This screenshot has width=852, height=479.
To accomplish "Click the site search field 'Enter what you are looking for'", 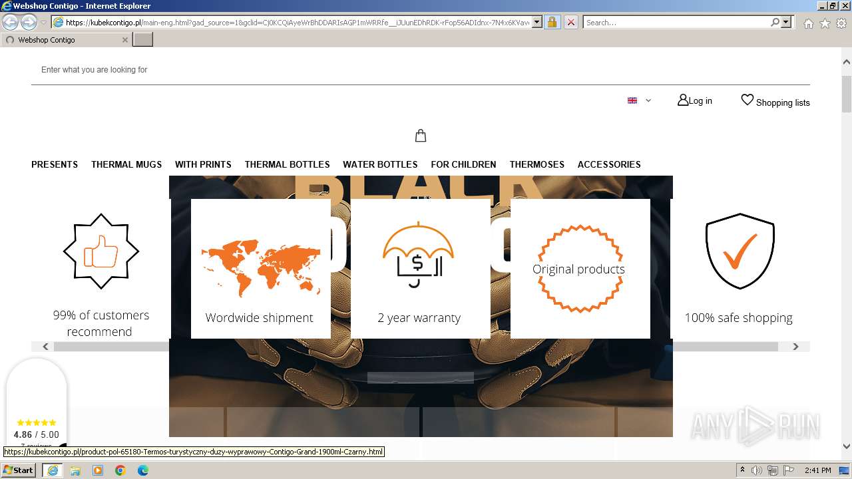I will click(x=420, y=70).
